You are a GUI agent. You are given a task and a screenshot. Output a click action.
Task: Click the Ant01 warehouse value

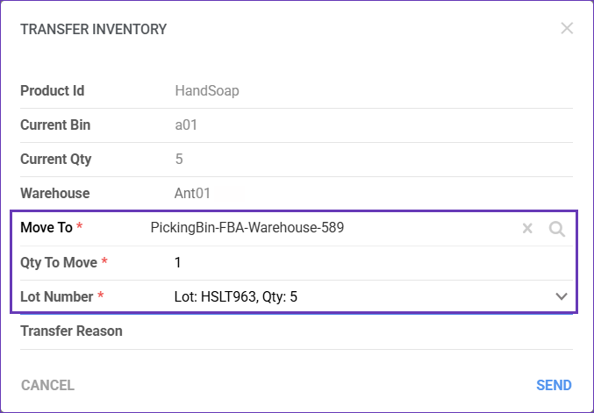(193, 193)
